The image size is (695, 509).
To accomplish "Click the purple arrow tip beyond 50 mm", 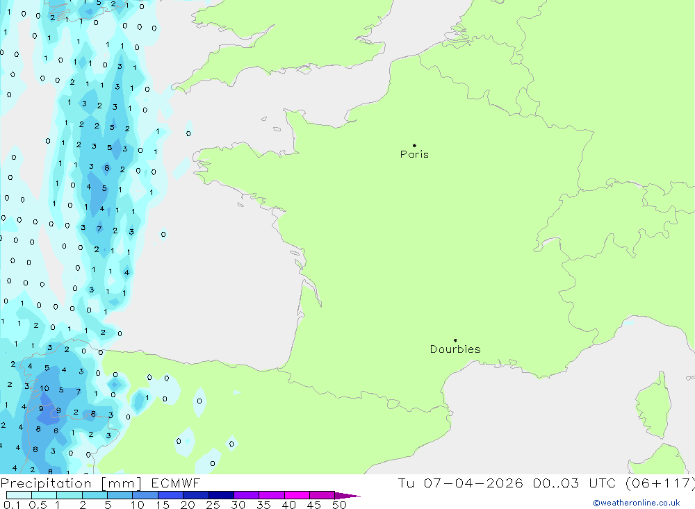I will pos(347,495).
